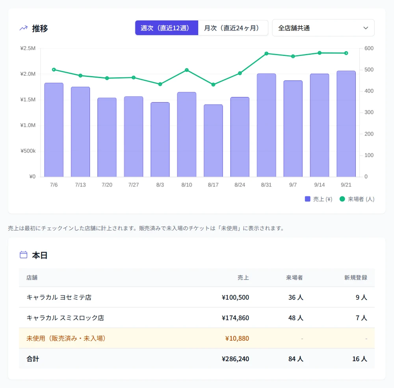Screen dimensions: 394x388
Task: Switch to 月次（直近24ヶ月）tab
Action: (233, 28)
